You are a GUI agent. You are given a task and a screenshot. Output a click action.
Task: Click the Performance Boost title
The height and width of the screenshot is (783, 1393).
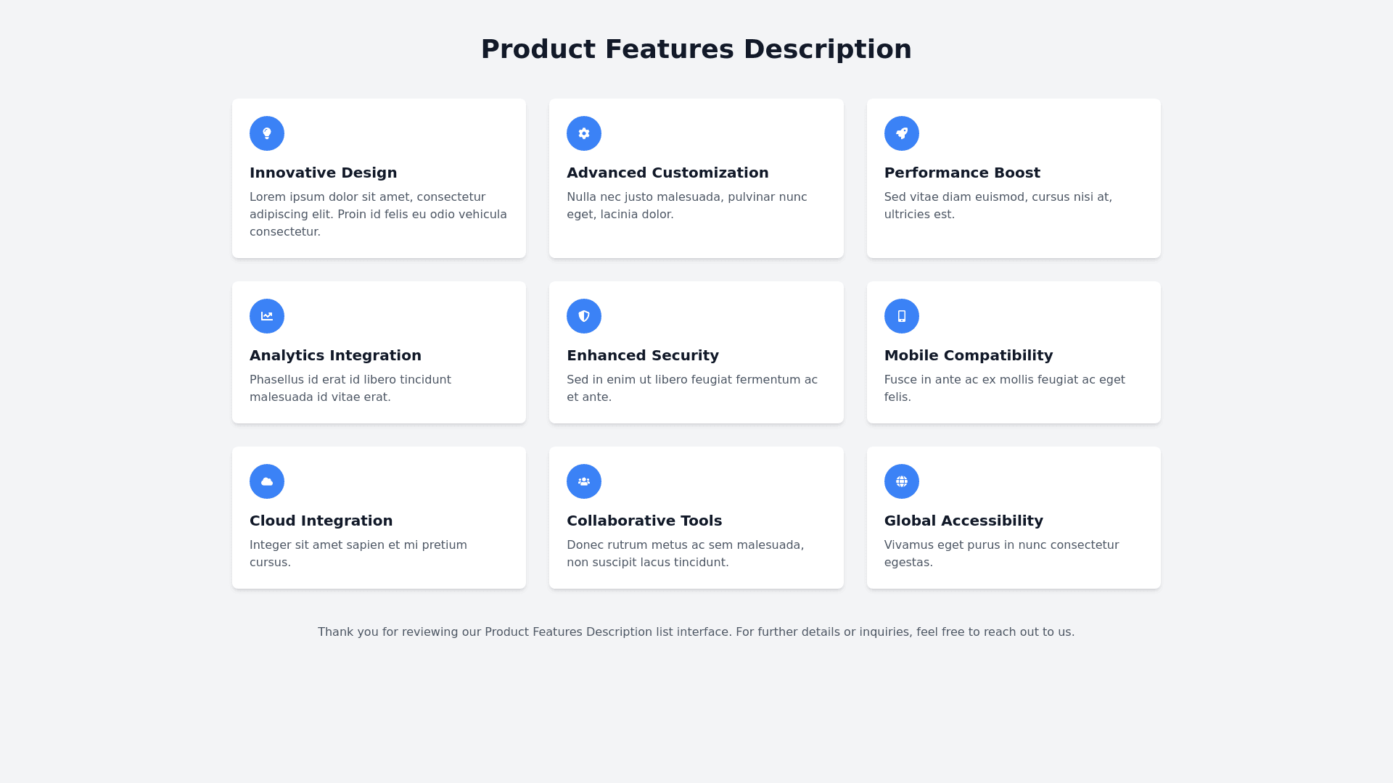point(962,173)
